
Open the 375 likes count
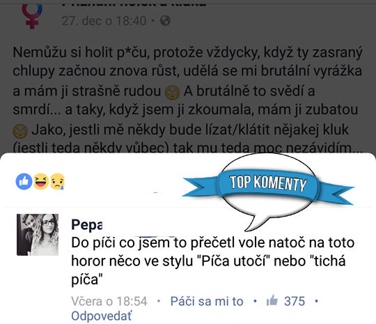pos(295,301)
